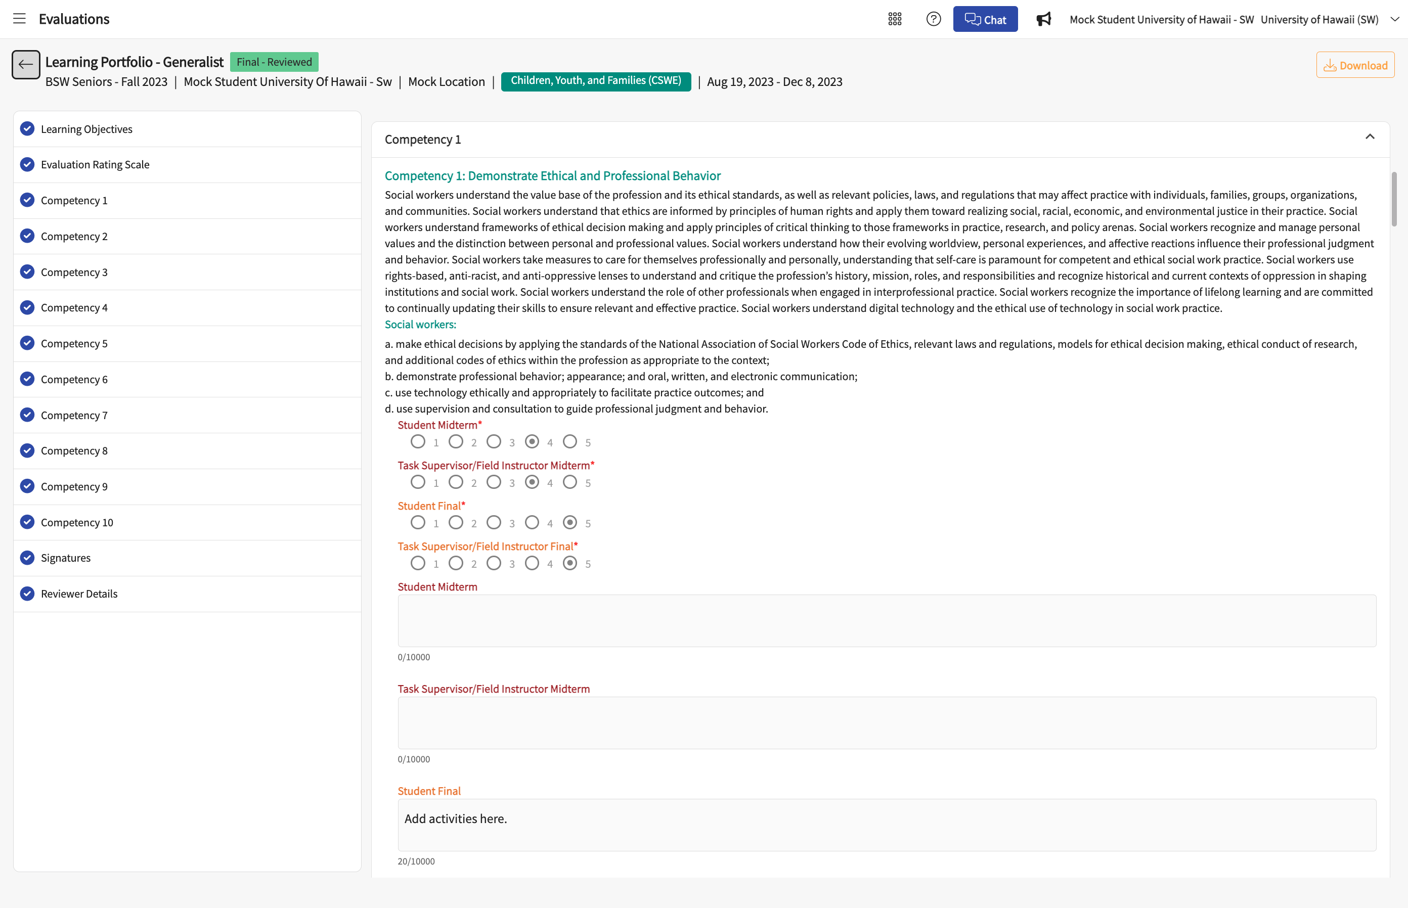Viewport: 1408px width, 908px height.
Task: Click the Final - Reviewed status badge
Action: pos(274,62)
